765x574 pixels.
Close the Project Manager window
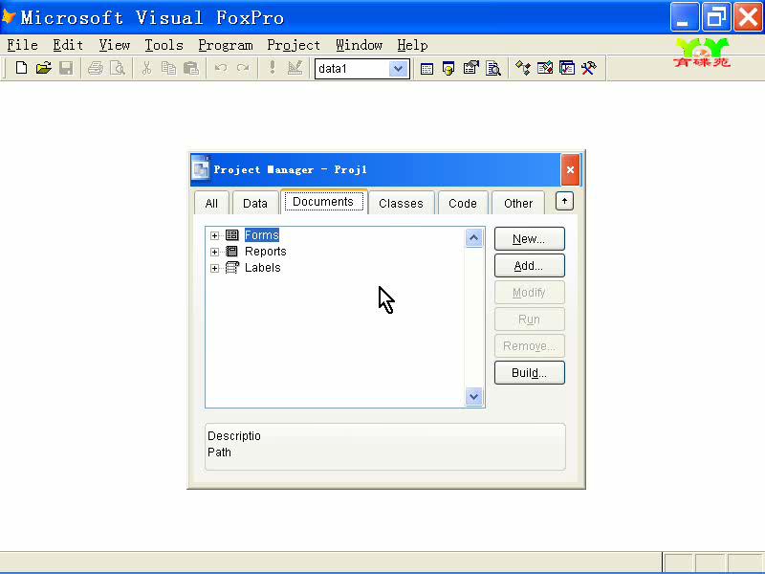[570, 170]
